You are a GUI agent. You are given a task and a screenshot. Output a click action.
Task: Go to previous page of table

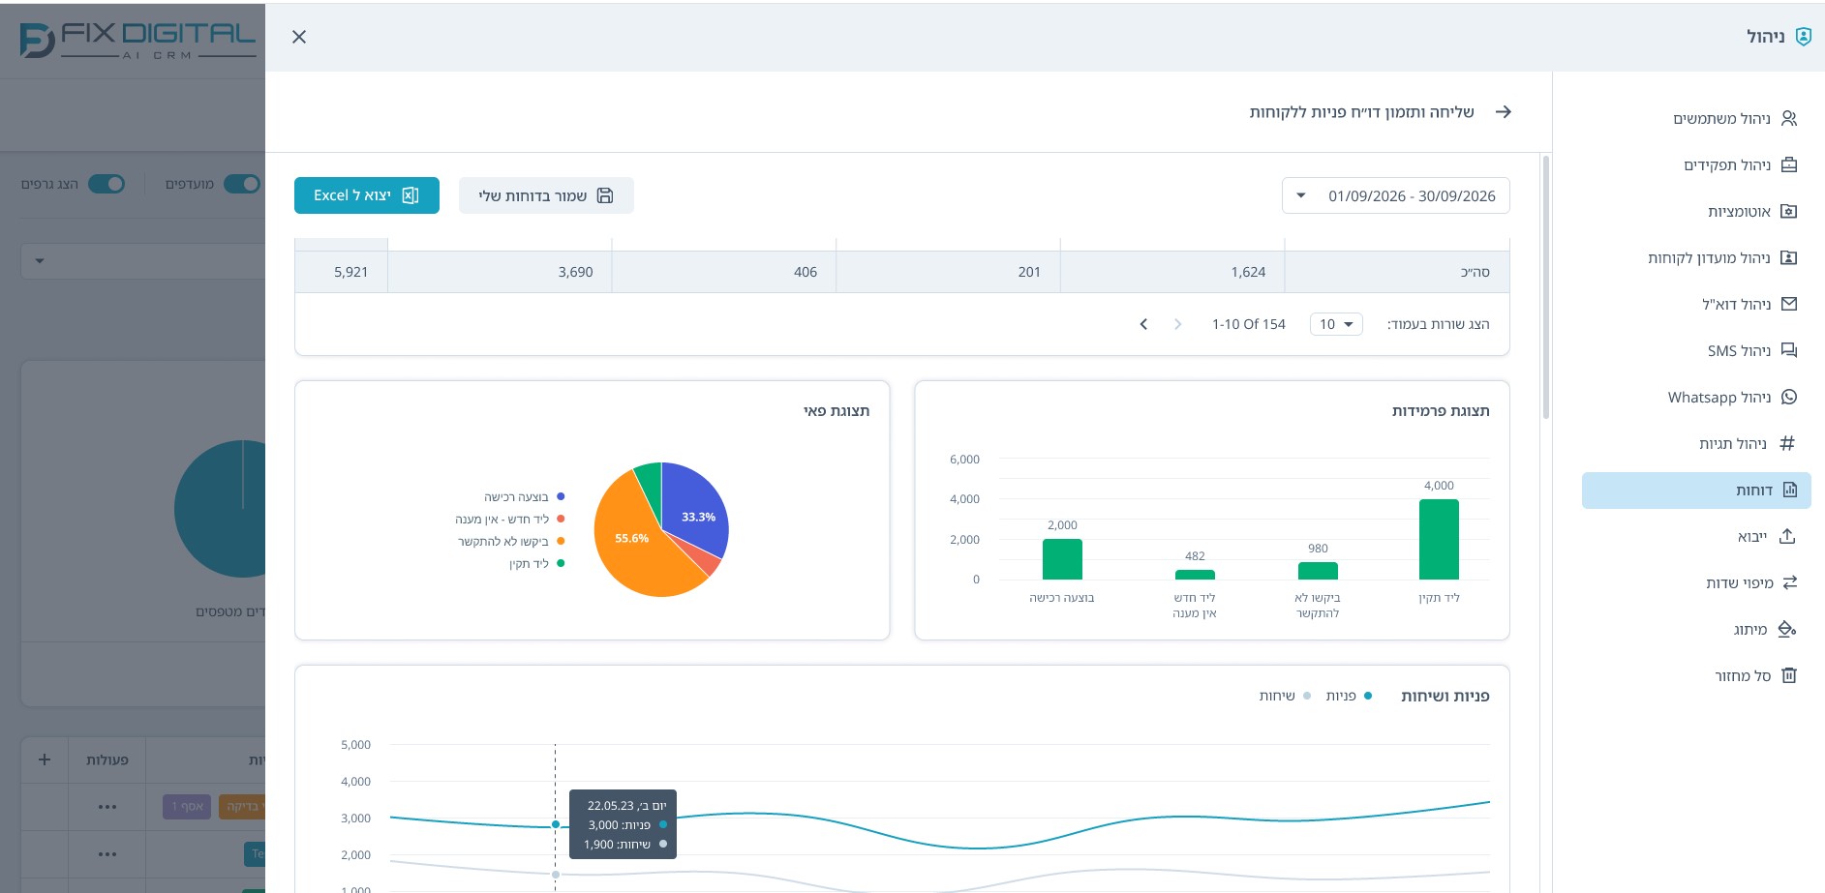pos(1177,324)
